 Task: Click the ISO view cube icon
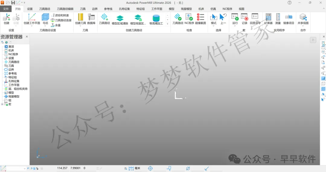click(323, 52)
